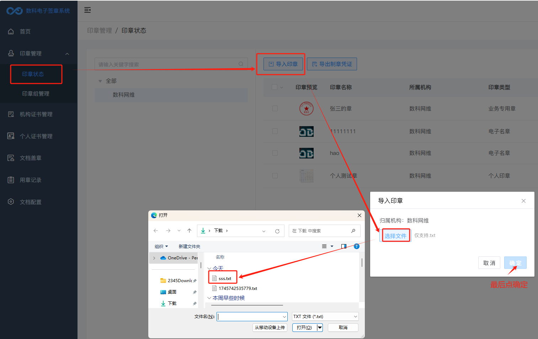The image size is (538, 339).
Task: Open the 印章状态 submenu item
Action: pyautogui.click(x=33, y=74)
